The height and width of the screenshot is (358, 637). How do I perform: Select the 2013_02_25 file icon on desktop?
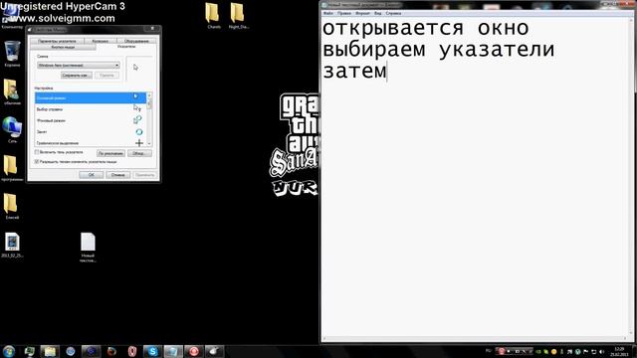pyautogui.click(x=12, y=245)
